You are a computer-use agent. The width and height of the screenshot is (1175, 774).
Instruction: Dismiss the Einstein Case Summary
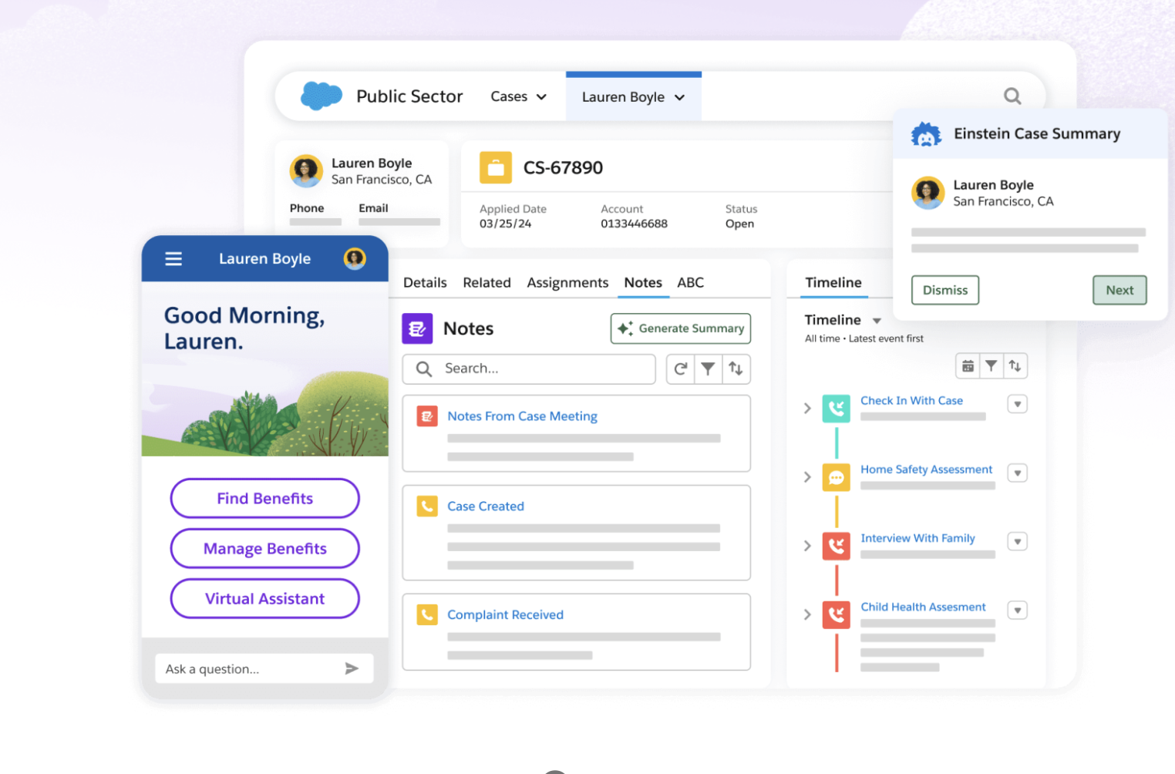pyautogui.click(x=945, y=290)
